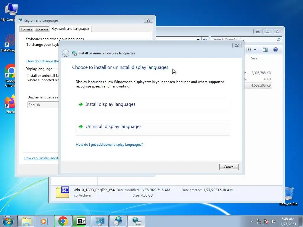Open Google Chrome desktop shortcut
The width and height of the screenshot is (303, 227).
coord(9,76)
